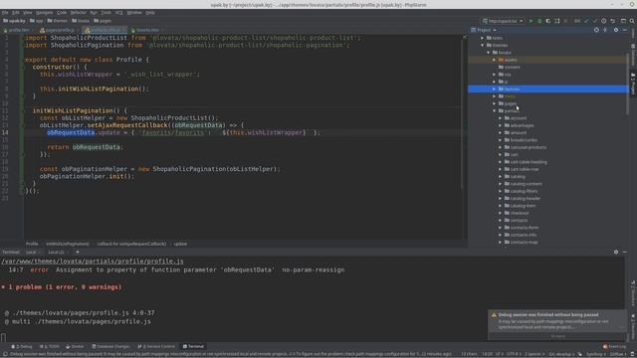Click the project structure window icon in toolbar
Screen dimensions: 637x358
click(623, 21)
